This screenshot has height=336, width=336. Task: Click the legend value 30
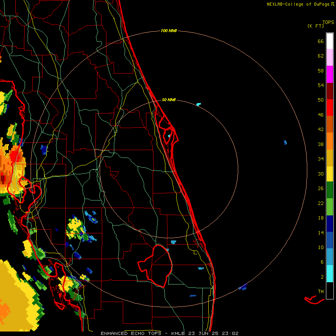[x=321, y=174]
